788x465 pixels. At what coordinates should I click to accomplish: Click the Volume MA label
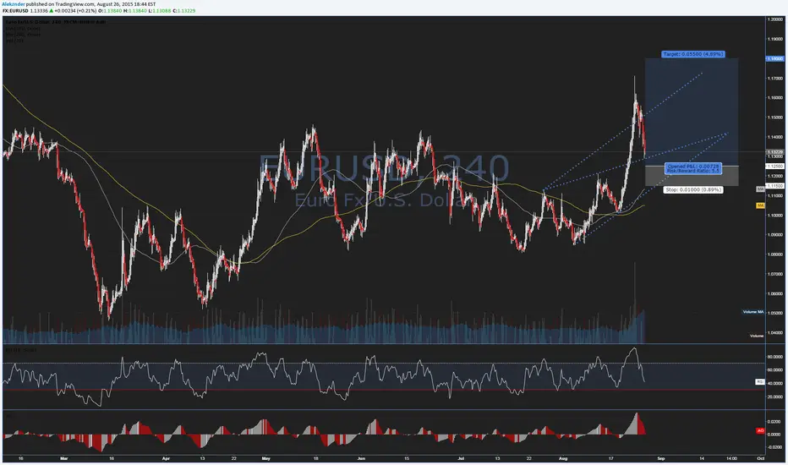(752, 312)
